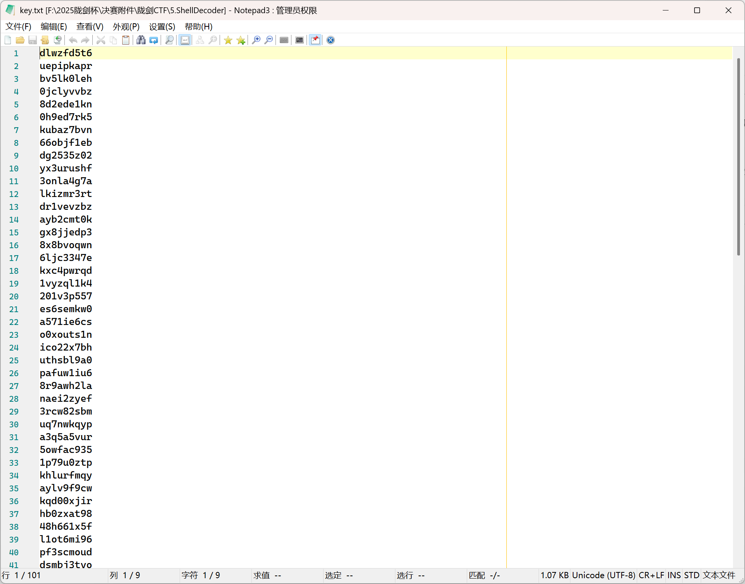Click the vertical scrollbar thumb
The width and height of the screenshot is (745, 584).
(x=738, y=157)
